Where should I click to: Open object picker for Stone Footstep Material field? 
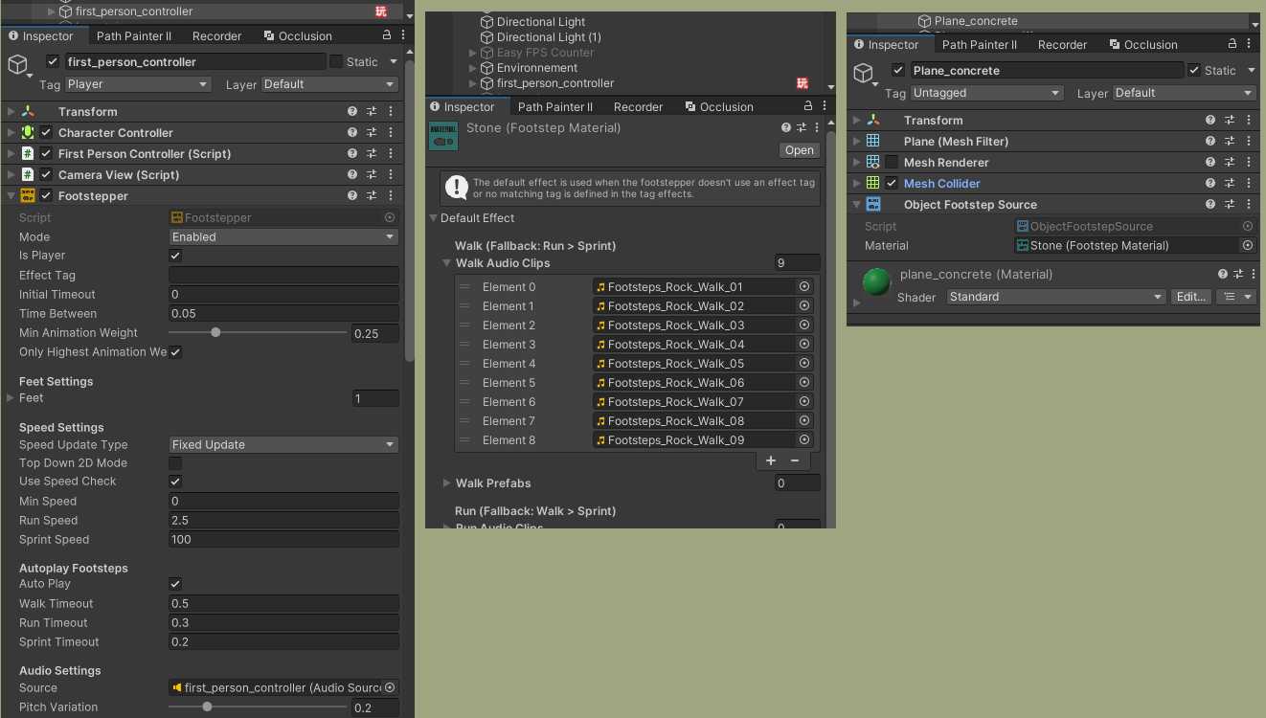pyautogui.click(x=1248, y=246)
